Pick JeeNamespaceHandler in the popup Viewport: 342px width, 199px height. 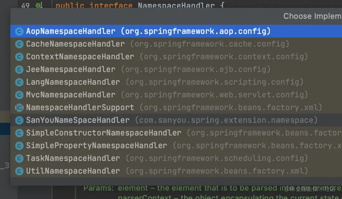point(176,69)
